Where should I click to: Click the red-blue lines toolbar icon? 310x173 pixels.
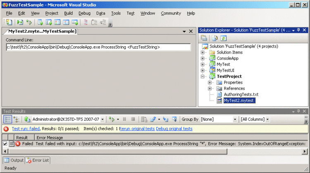click(86, 22)
